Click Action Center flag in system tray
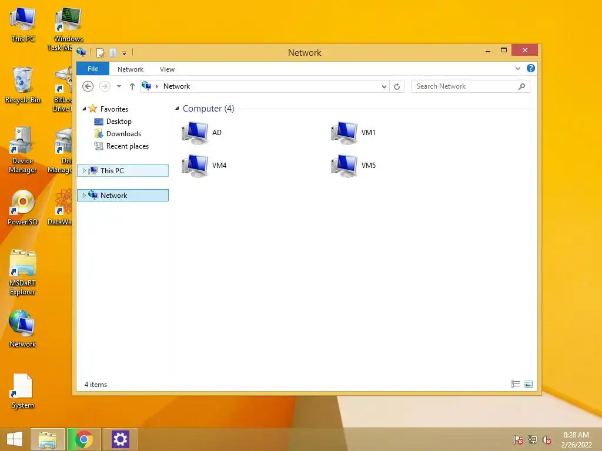 tap(519, 440)
